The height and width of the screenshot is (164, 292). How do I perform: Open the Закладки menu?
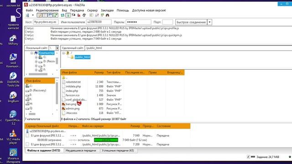point(107,10)
